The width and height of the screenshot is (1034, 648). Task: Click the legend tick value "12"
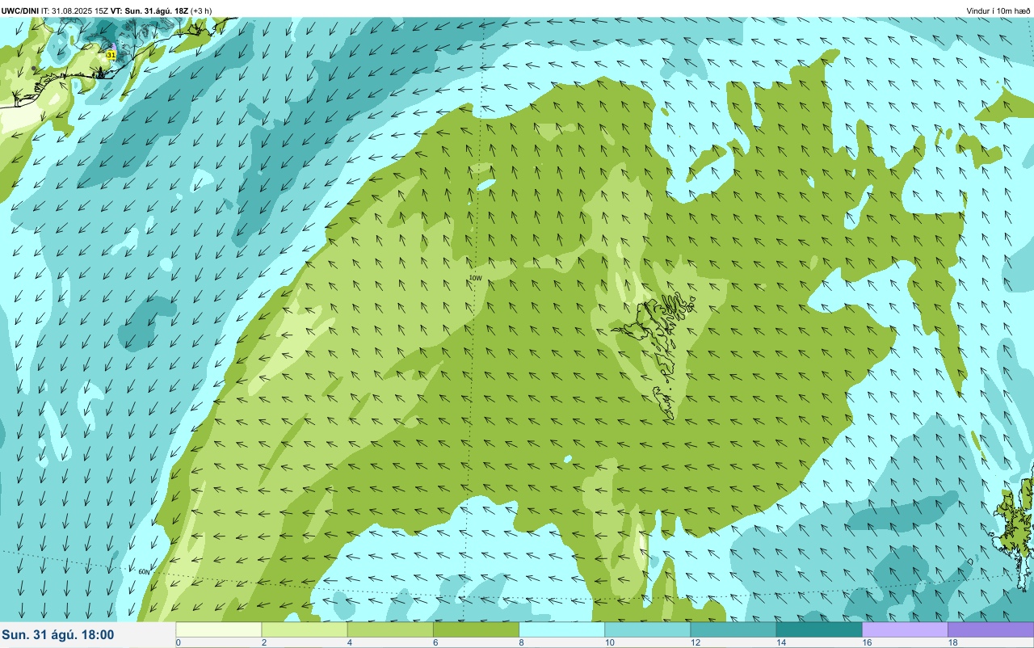(x=696, y=642)
